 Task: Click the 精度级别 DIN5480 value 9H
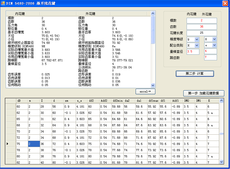pos(43,46)
